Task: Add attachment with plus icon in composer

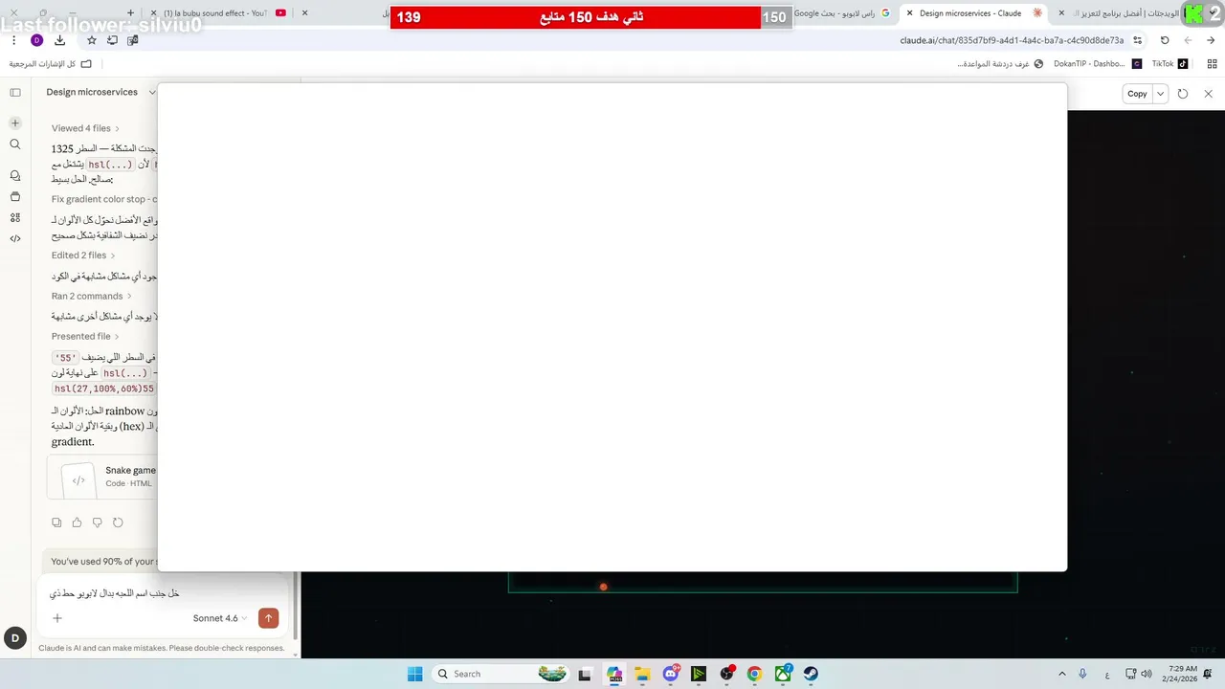Action: point(57,618)
